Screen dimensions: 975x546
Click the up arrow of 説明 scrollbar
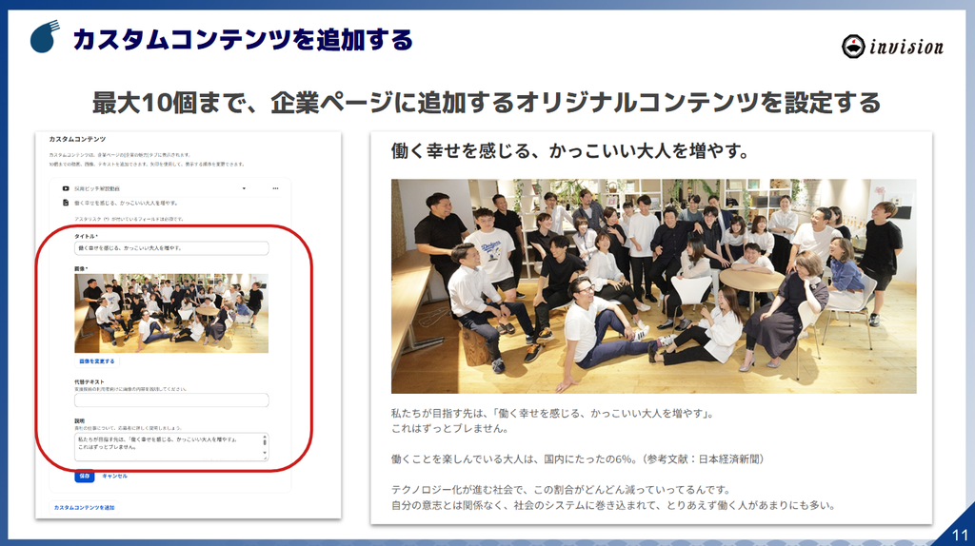pos(265,438)
